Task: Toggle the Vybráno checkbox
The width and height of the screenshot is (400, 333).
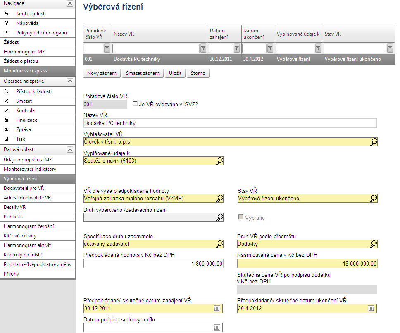Action: click(x=241, y=217)
